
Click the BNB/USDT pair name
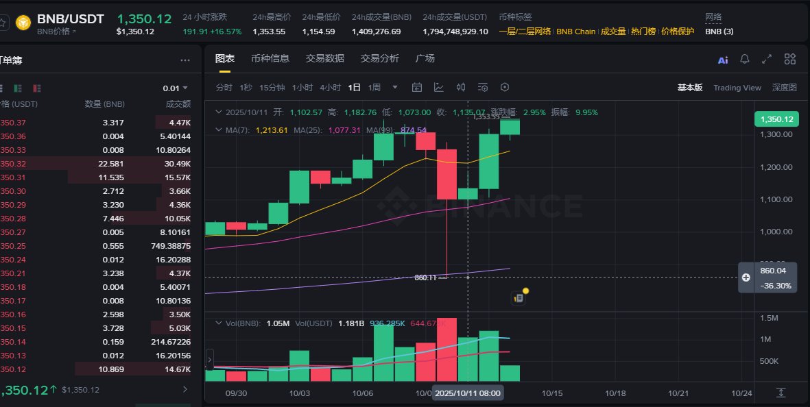coord(70,19)
